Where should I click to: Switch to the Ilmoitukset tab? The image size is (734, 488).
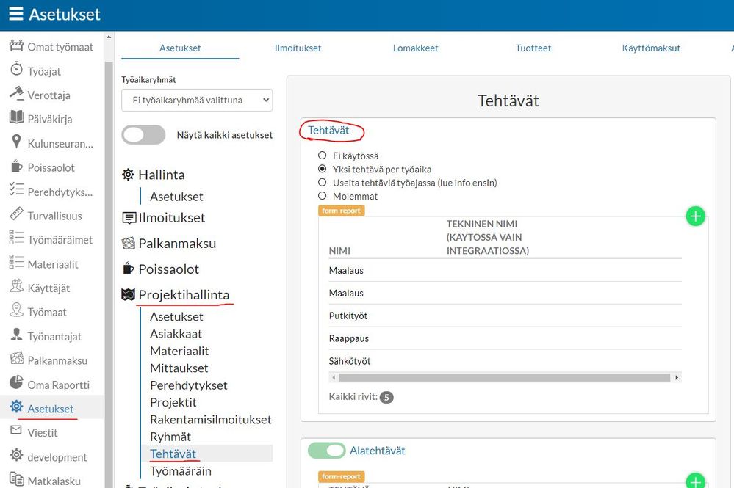pyautogui.click(x=298, y=48)
